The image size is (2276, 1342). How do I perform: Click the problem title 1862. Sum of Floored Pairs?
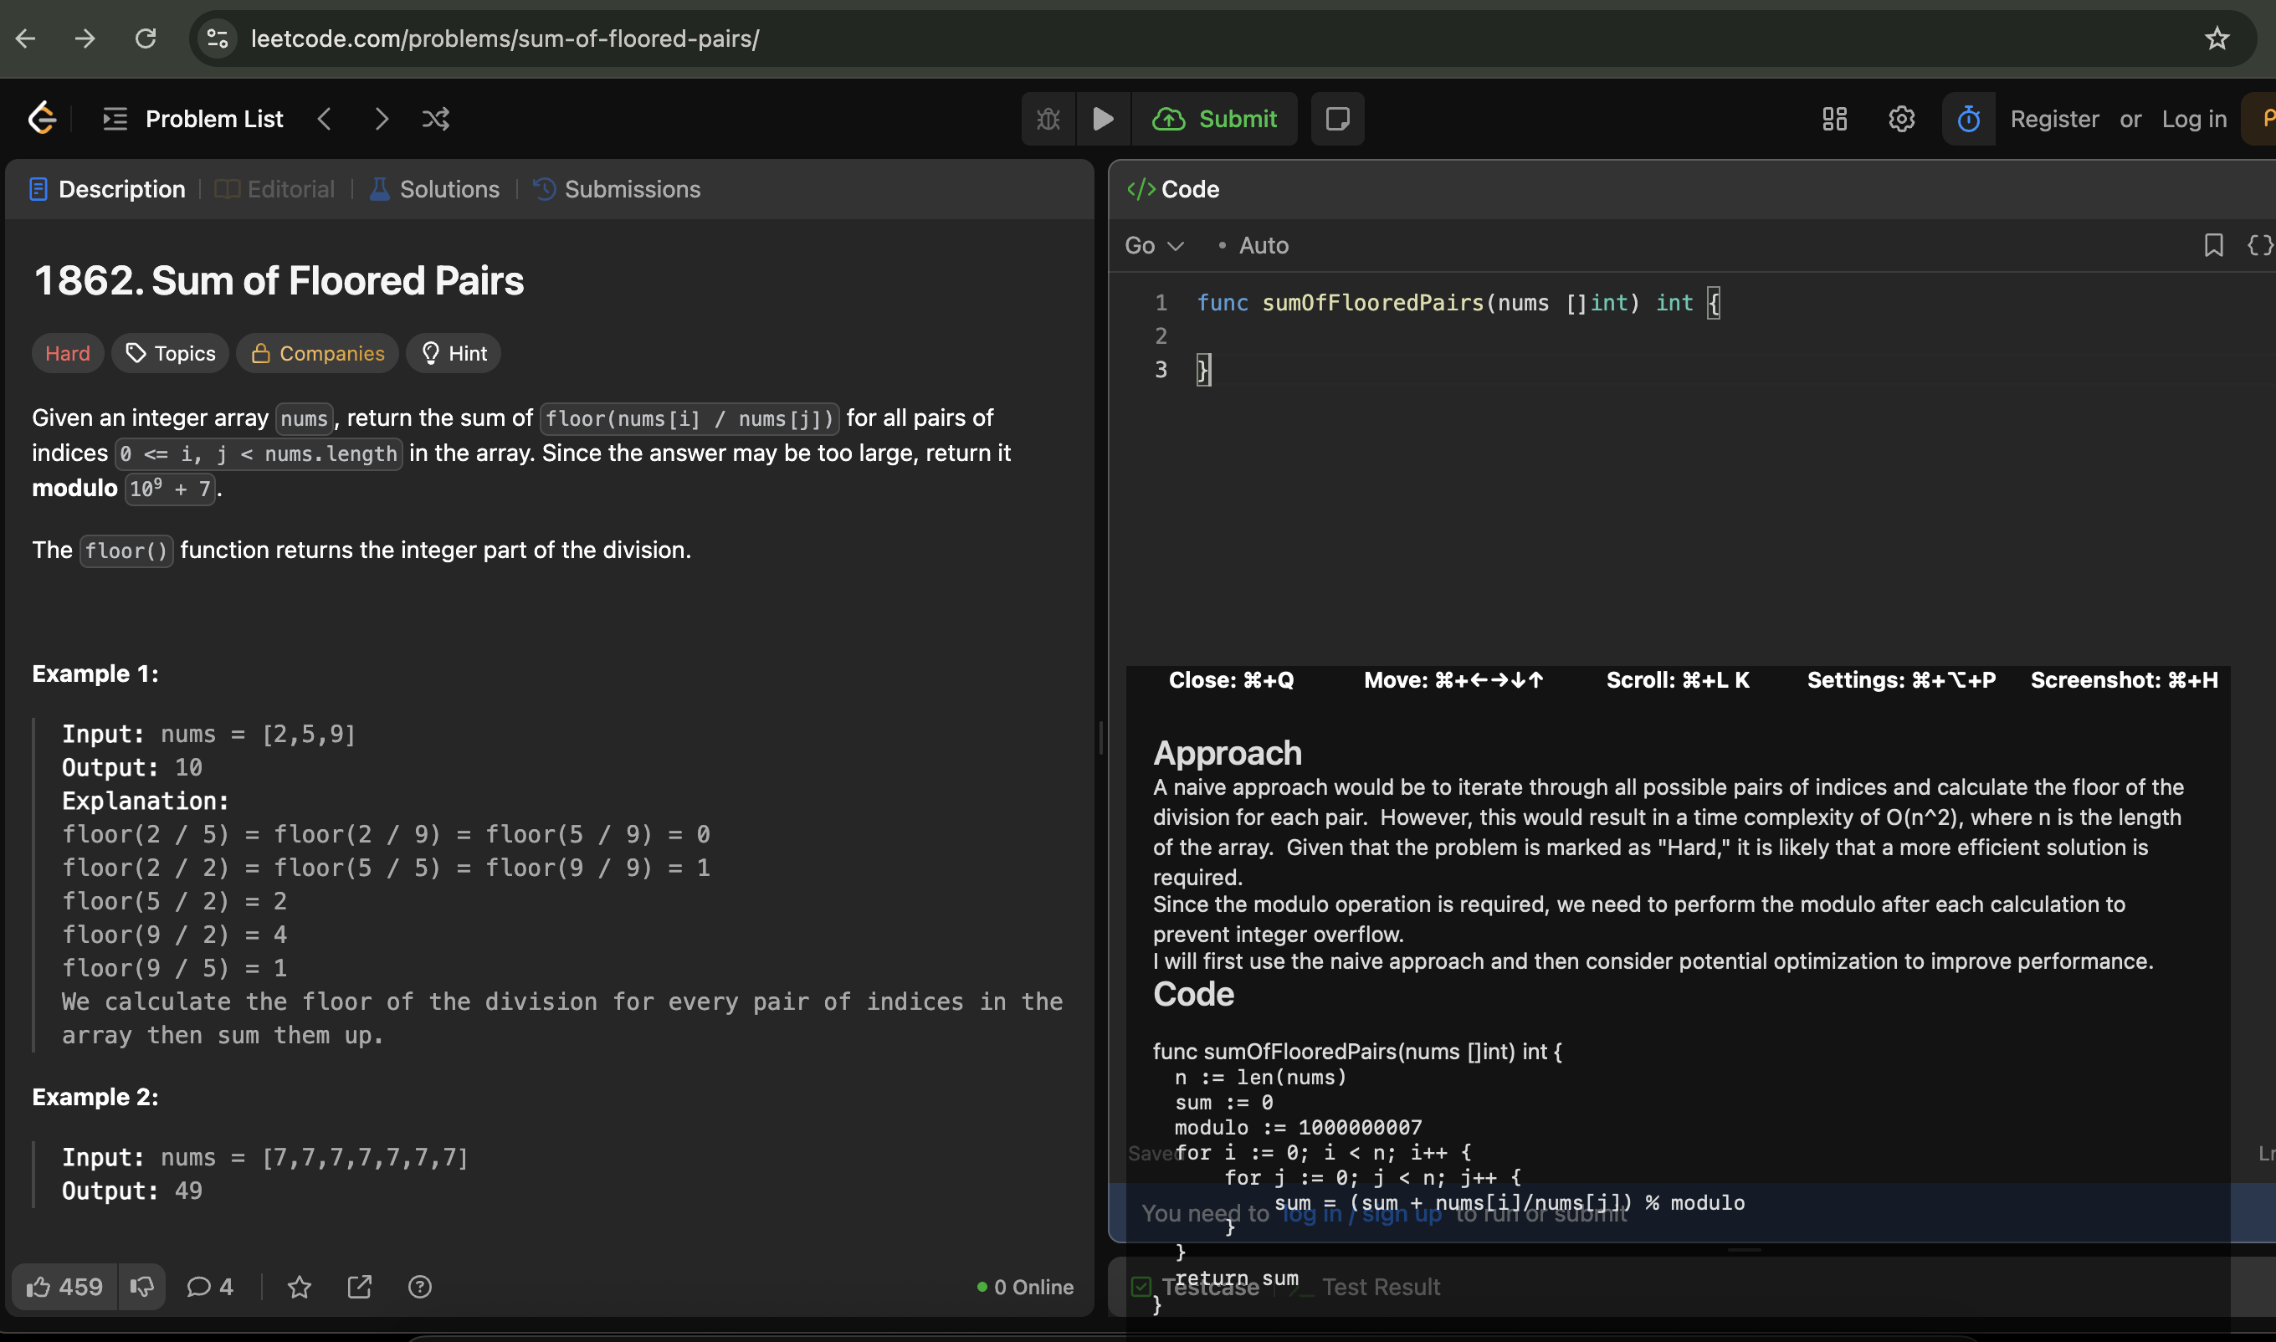[279, 280]
